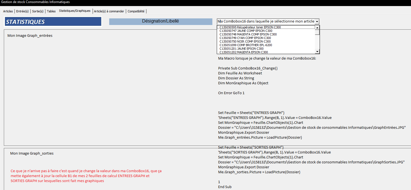This screenshot has width=411, height=190.
Task: Collapse the ComboBox16 dropdown arrow
Action: 317,21
